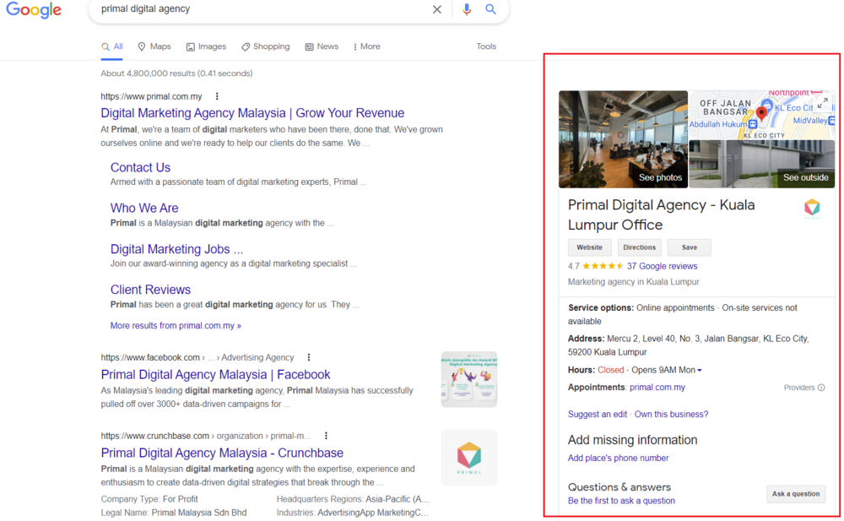The height and width of the screenshot is (521, 844).
Task: Open Primal Digital Agency Malaysia Facebook result
Action: (215, 374)
